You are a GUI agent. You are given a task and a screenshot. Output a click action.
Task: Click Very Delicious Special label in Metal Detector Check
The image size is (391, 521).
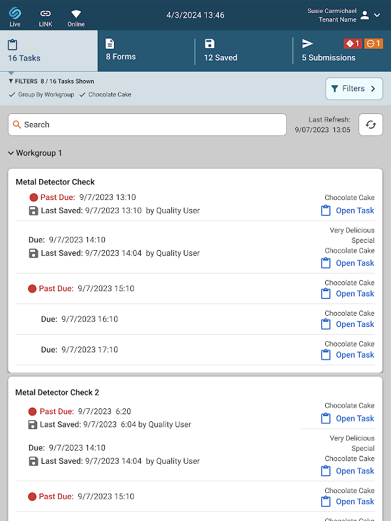click(352, 235)
